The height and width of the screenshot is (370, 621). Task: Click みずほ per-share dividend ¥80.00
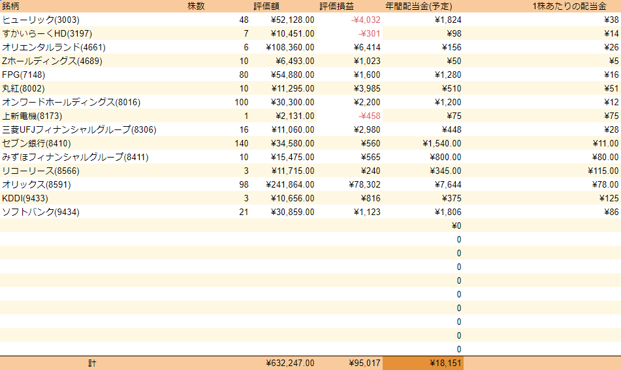pyautogui.click(x=605, y=157)
